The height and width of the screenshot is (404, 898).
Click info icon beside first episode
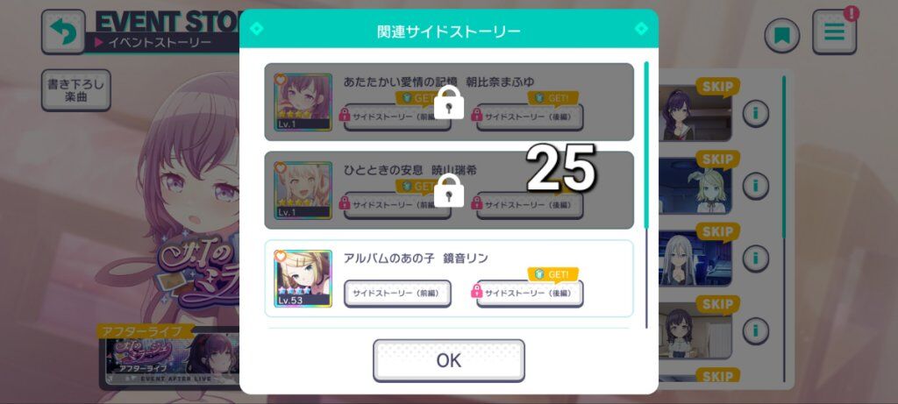pyautogui.click(x=756, y=113)
